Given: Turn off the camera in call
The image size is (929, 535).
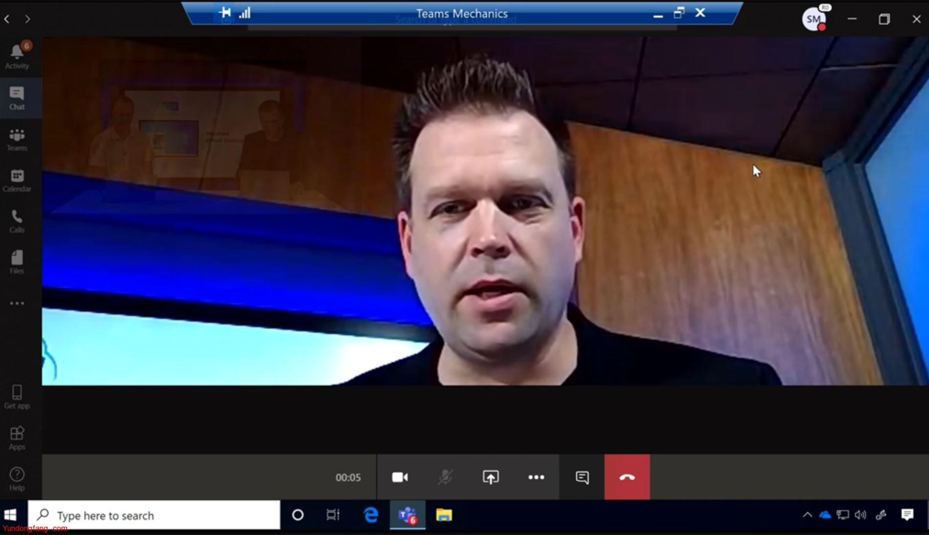Looking at the screenshot, I should [400, 477].
